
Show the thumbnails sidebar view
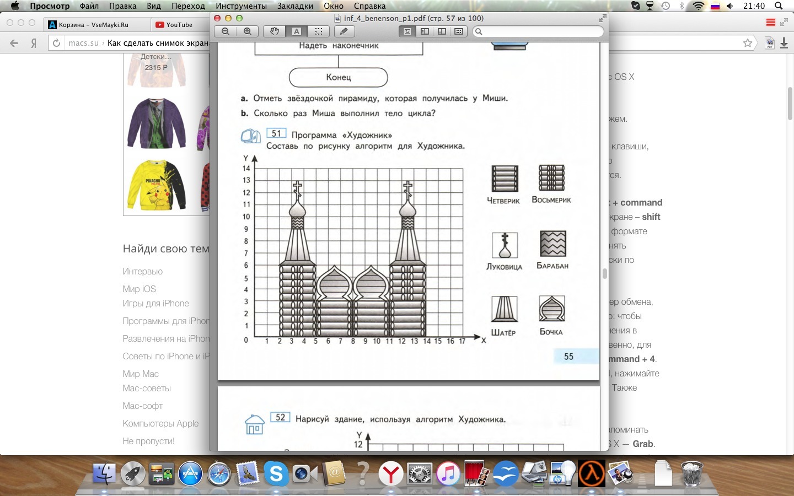click(425, 31)
